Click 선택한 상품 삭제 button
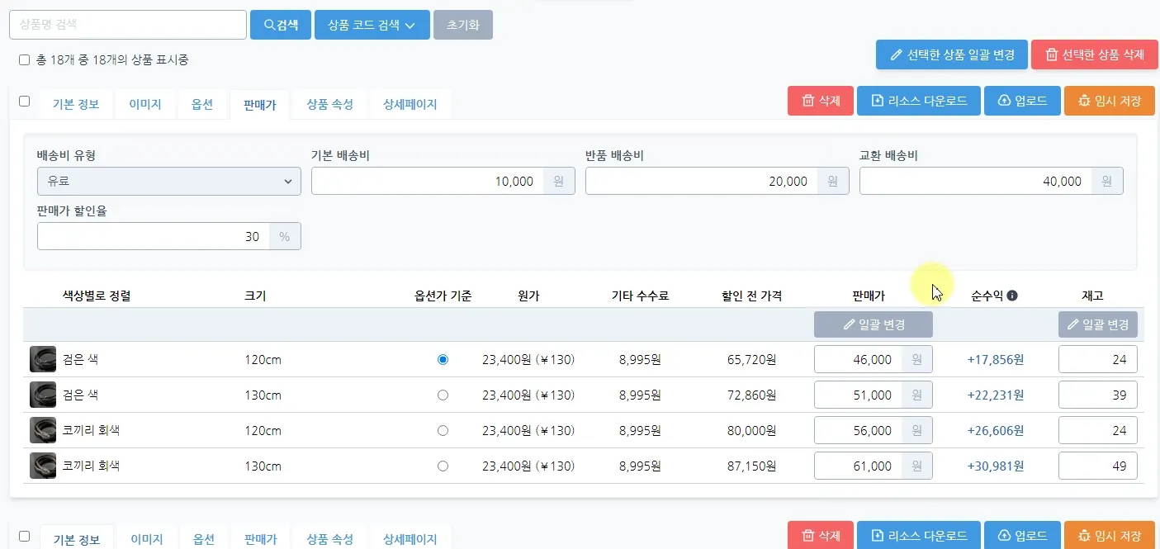Screen dimensions: 1160x549 (1095, 55)
